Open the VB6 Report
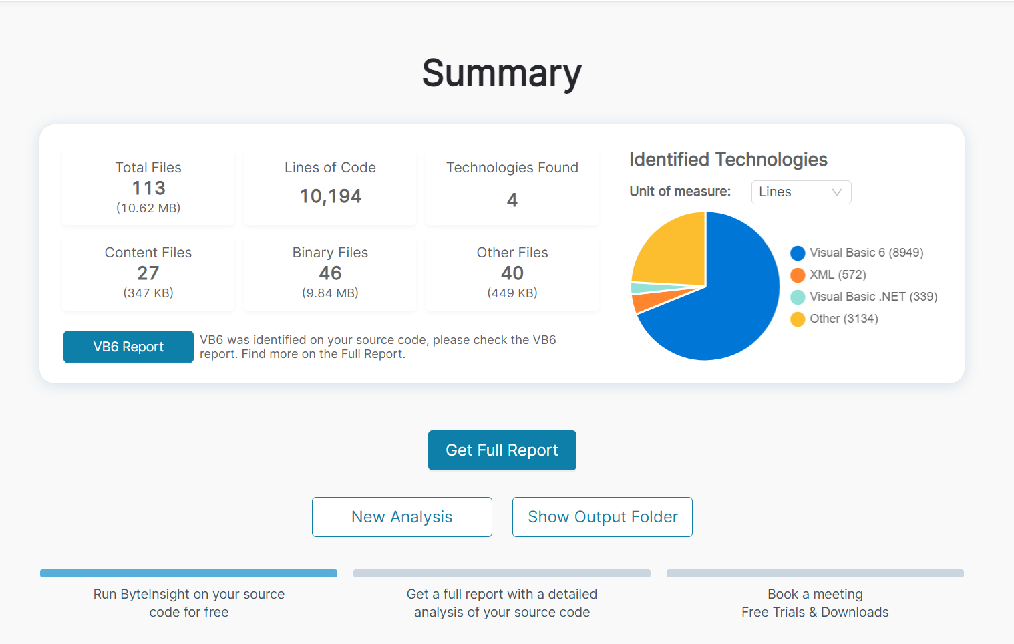 (x=128, y=347)
